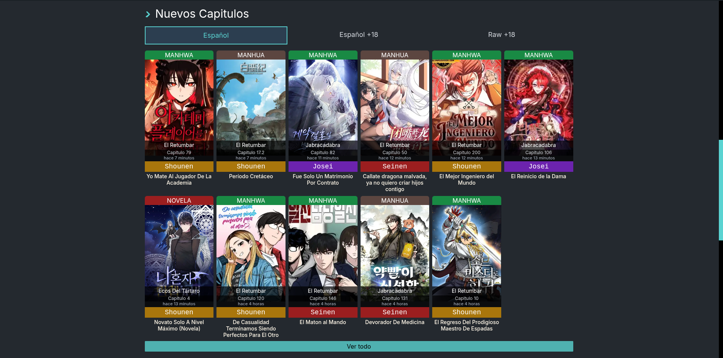Click Seinen tag under Callate dragona malvada
723x358 pixels.
point(395,167)
